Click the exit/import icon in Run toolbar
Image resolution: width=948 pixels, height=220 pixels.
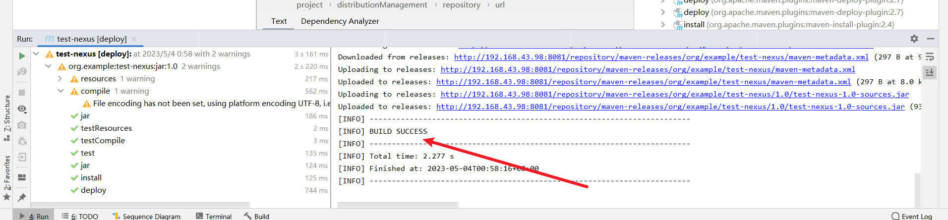pyautogui.click(x=22, y=158)
